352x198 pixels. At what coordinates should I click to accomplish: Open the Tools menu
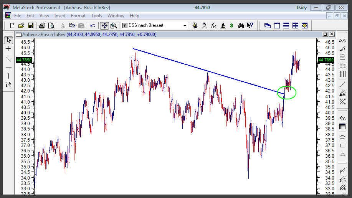tap(96, 16)
